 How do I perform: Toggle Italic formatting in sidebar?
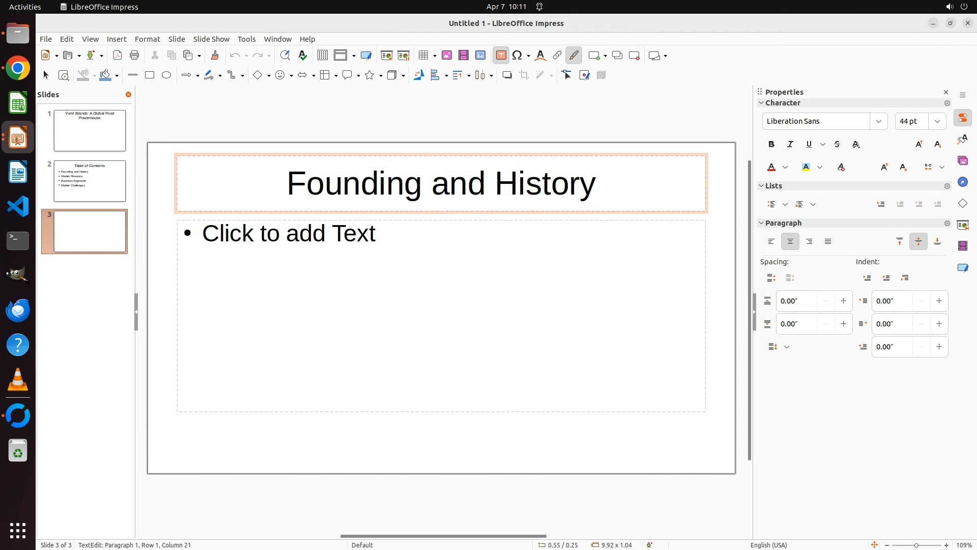coord(790,145)
